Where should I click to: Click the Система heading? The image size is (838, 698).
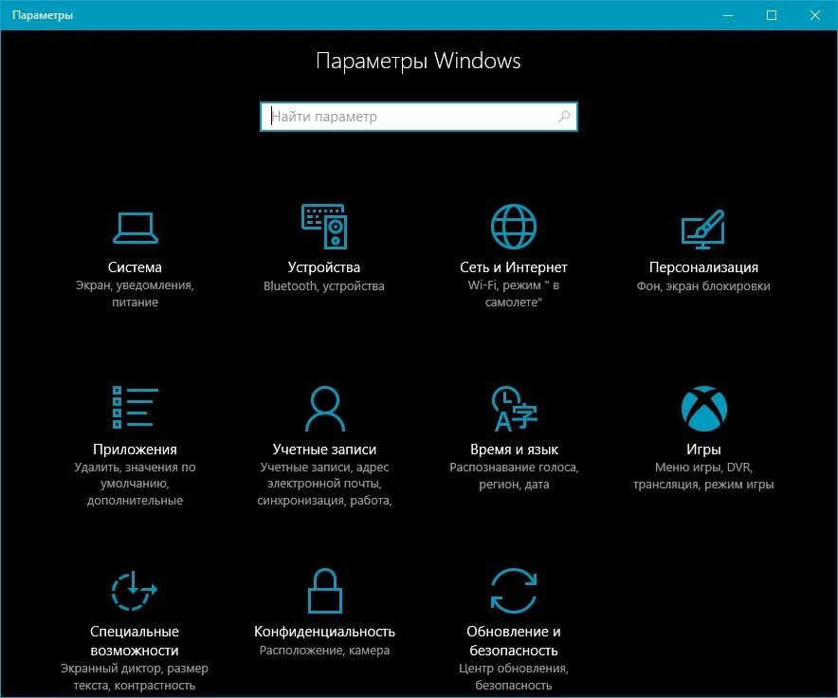coord(135,266)
